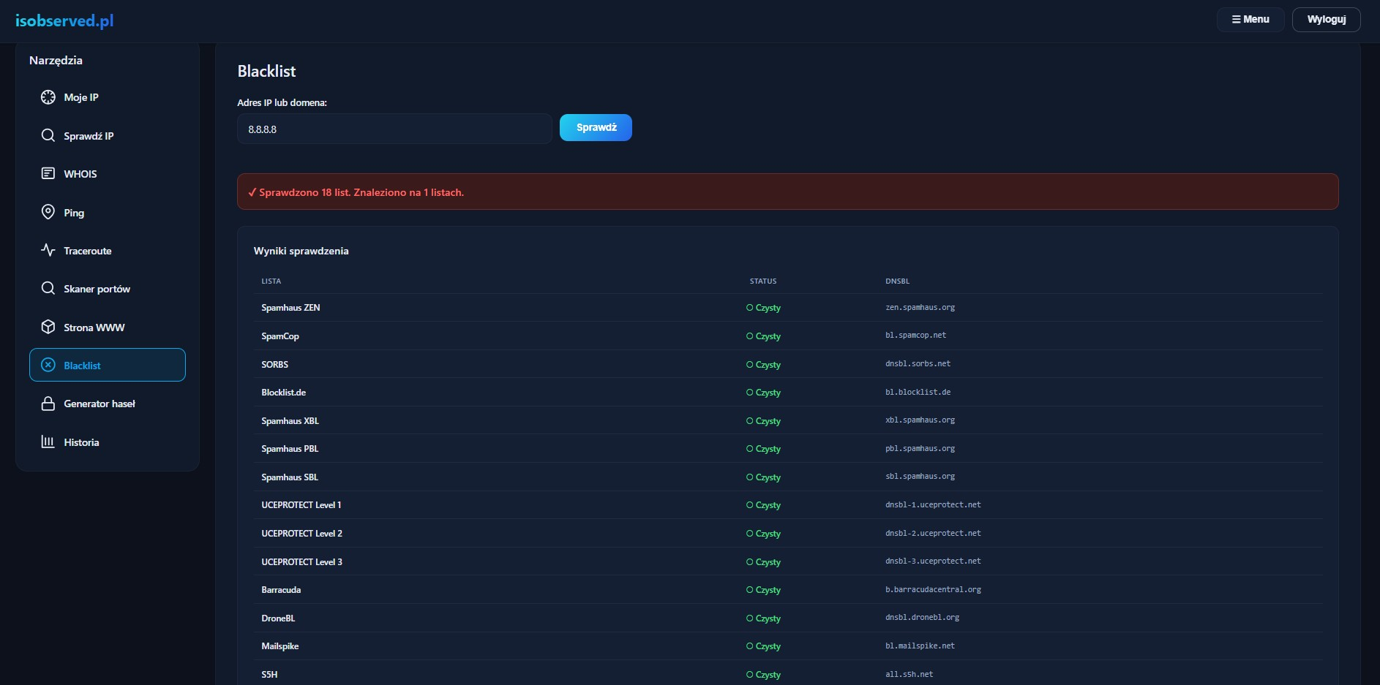The height and width of the screenshot is (685, 1380).
Task: Select WHOIS from the tools list
Action: coord(108,173)
